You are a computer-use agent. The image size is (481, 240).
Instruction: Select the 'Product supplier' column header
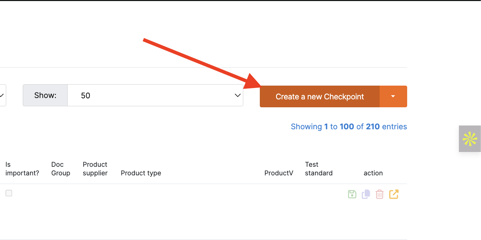95,169
